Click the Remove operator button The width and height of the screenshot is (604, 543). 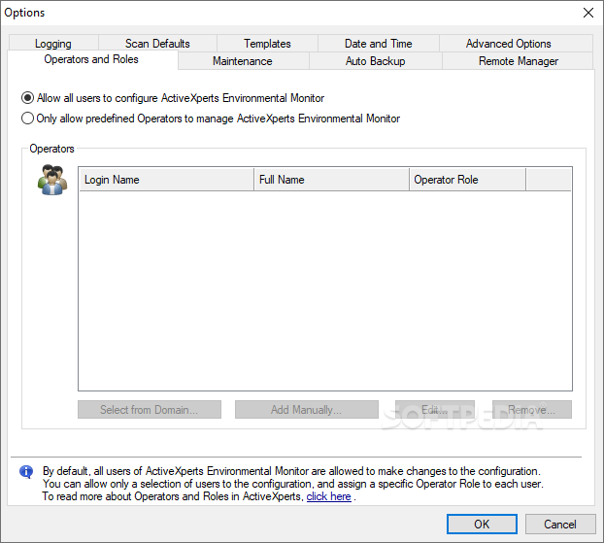[532, 410]
